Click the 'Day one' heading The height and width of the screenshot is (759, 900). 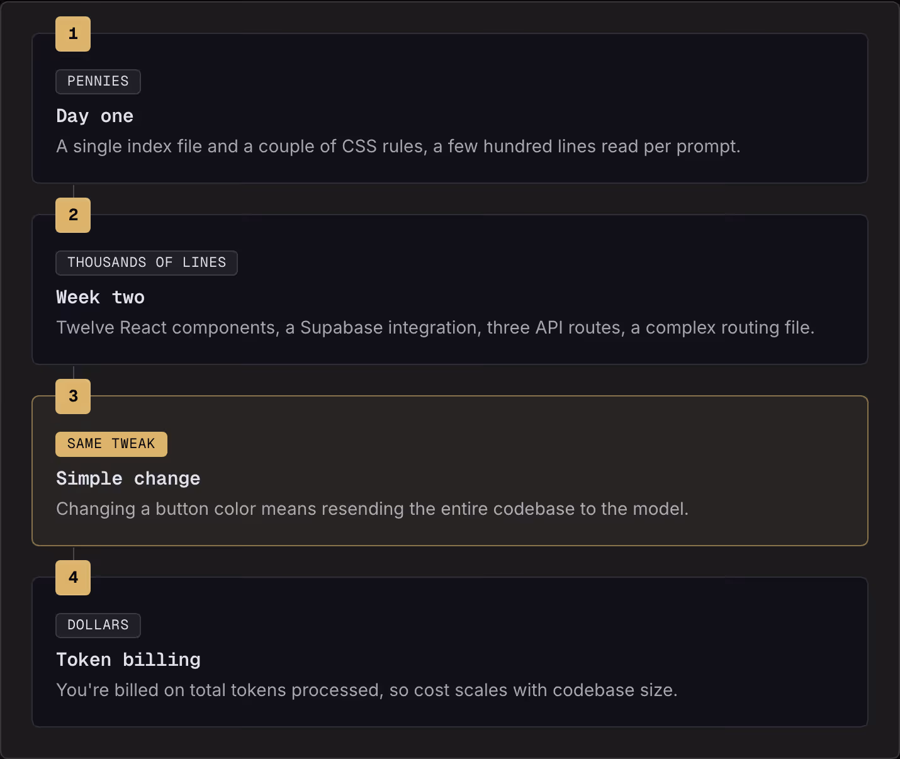coord(95,116)
